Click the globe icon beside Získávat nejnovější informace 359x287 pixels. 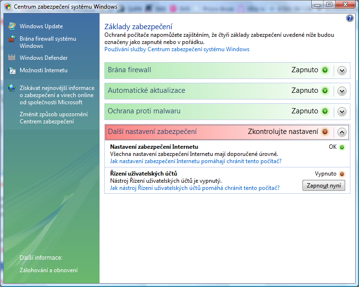pyautogui.click(x=12, y=88)
